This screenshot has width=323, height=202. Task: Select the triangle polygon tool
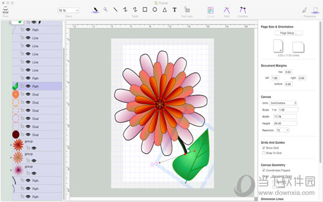165,10
